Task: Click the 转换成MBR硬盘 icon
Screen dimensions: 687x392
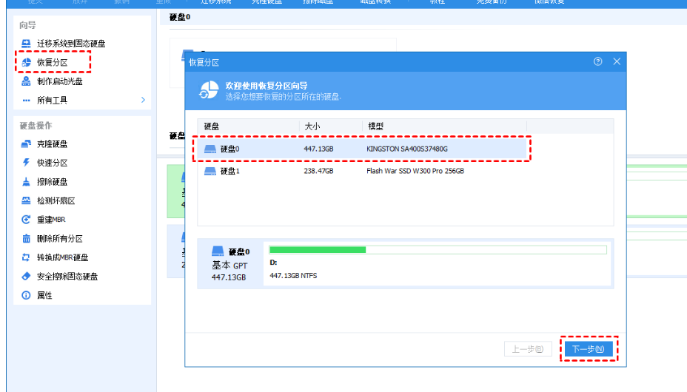Action: pyautogui.click(x=27, y=257)
